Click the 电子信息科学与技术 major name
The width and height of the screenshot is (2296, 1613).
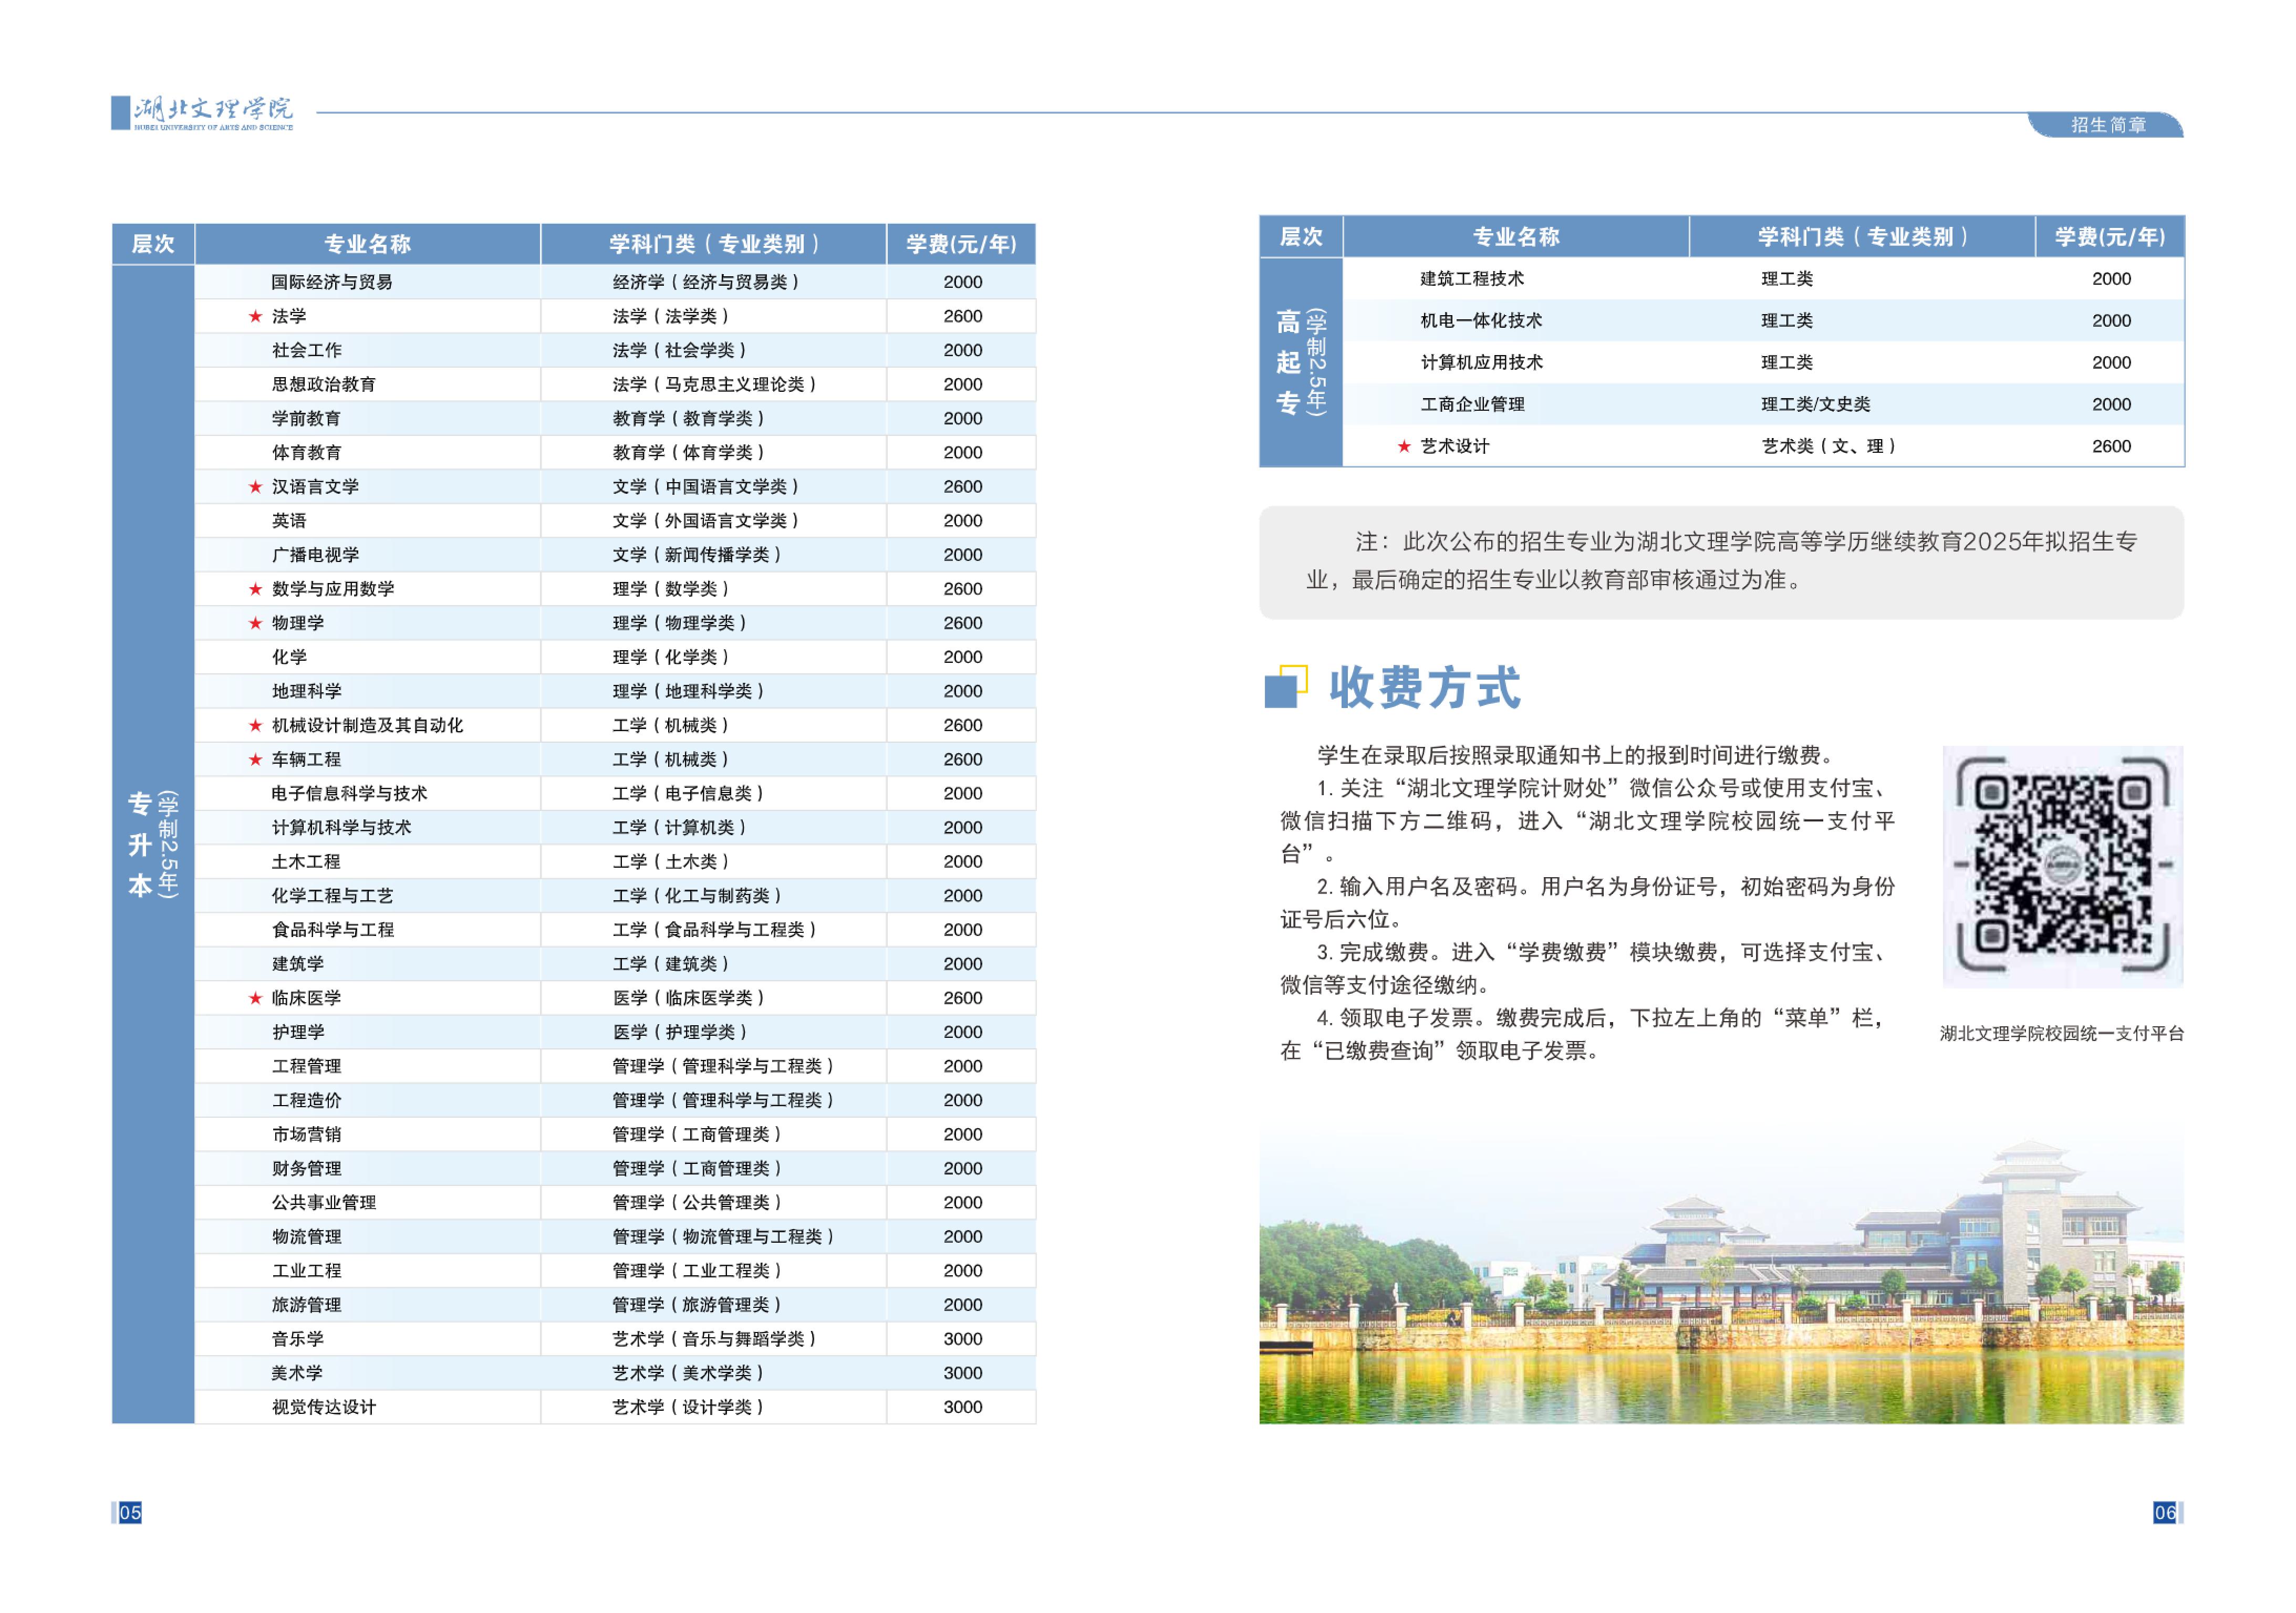(349, 793)
